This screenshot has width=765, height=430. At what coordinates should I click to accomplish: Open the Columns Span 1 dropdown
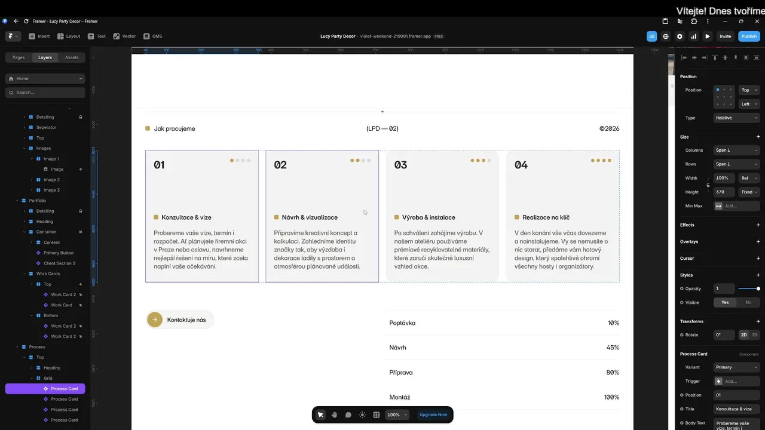tap(737, 150)
